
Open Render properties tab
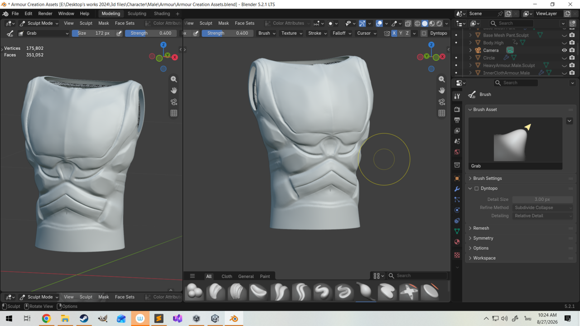click(457, 110)
